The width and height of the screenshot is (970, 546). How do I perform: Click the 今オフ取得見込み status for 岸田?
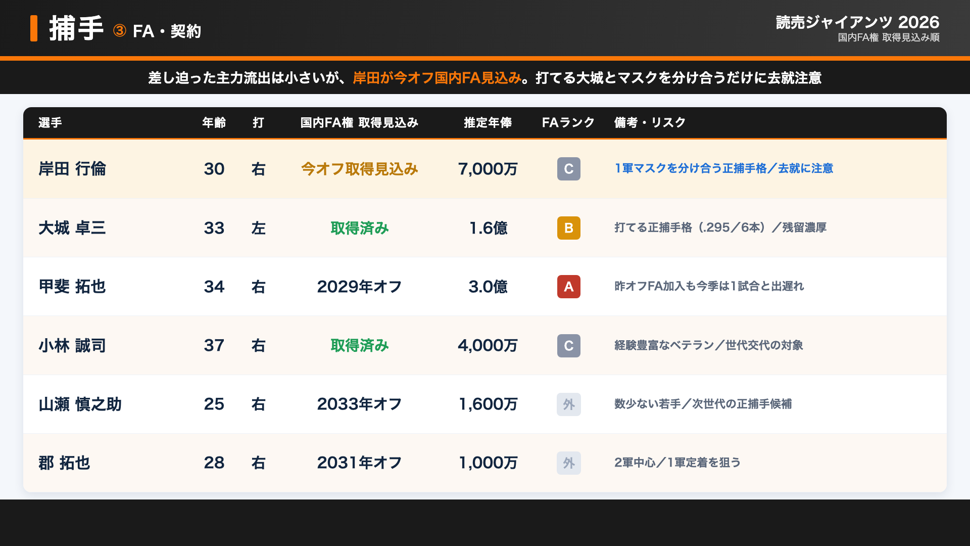point(359,169)
